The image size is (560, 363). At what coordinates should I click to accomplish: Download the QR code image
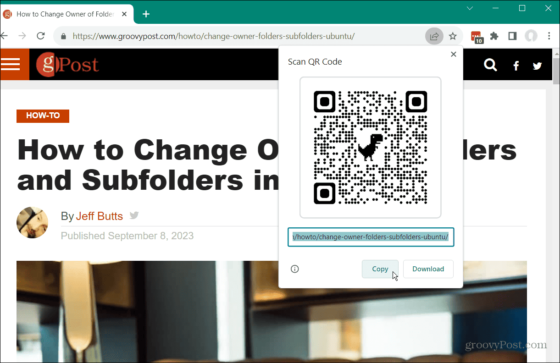[x=428, y=269]
